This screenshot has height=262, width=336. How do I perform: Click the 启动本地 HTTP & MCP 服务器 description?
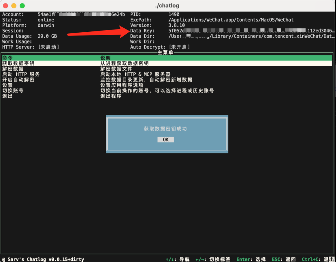pyautogui.click(x=135, y=74)
